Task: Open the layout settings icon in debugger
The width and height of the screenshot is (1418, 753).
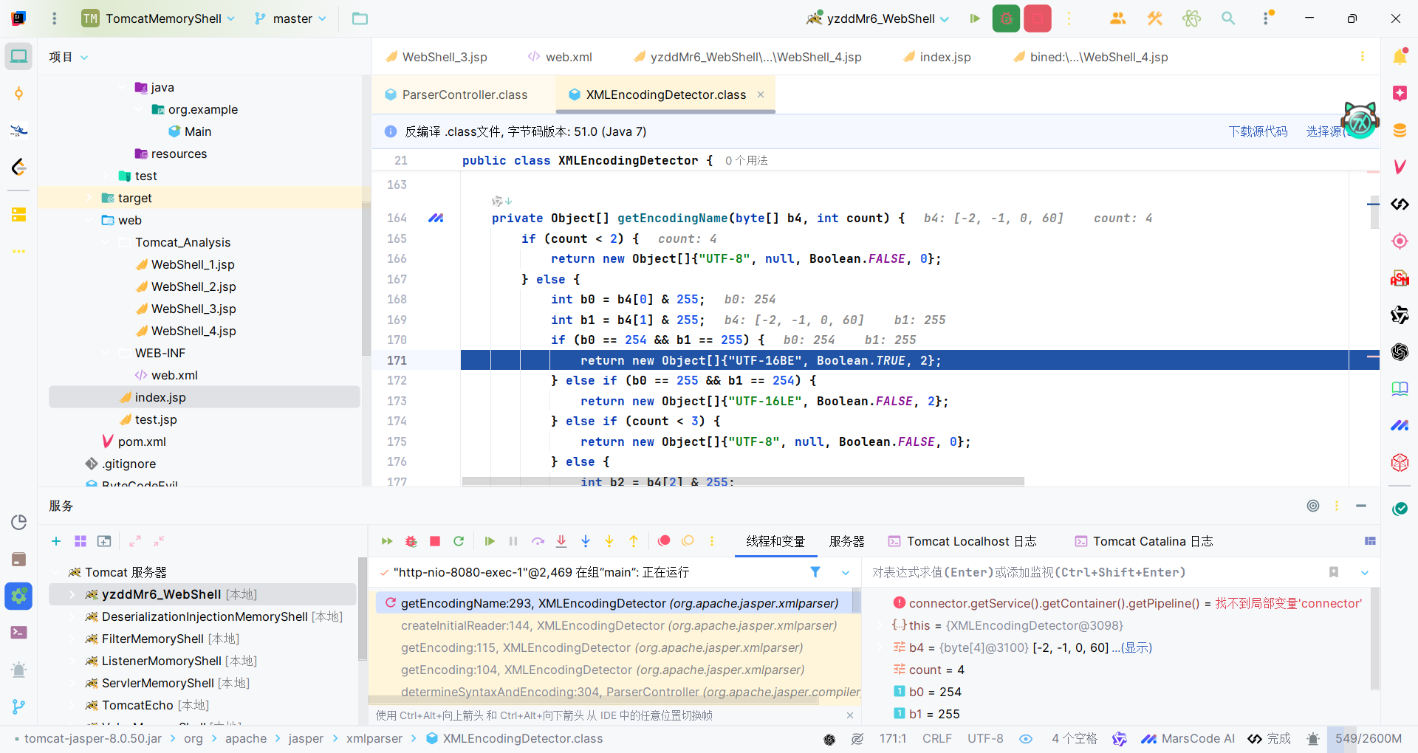Action: coord(1370,541)
